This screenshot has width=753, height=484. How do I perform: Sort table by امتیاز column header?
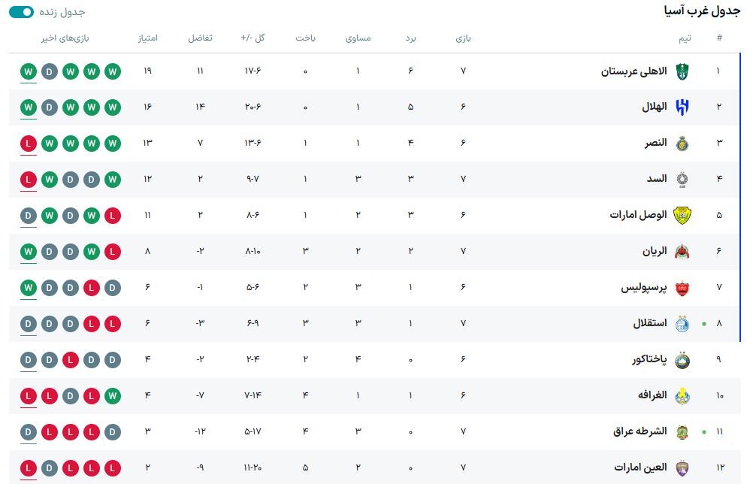click(147, 38)
